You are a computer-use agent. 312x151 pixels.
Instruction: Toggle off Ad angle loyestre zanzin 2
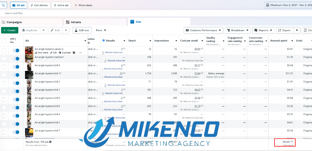(x=16, y=50)
